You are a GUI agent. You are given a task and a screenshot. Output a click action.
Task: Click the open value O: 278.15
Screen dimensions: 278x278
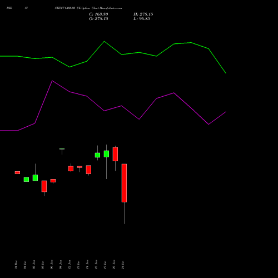pos(98,19)
